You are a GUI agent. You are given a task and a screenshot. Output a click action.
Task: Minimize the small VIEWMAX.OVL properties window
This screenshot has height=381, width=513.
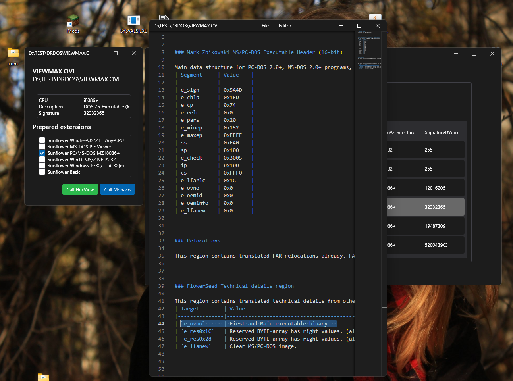coord(98,53)
